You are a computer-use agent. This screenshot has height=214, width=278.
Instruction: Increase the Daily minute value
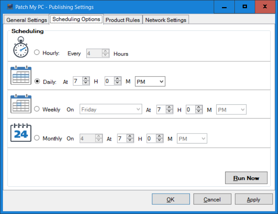pos(117,79)
